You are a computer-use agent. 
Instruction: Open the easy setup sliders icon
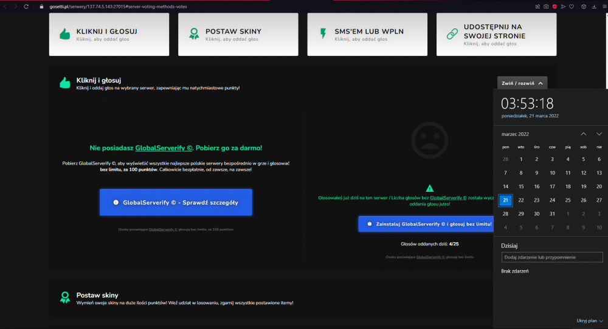[604, 7]
